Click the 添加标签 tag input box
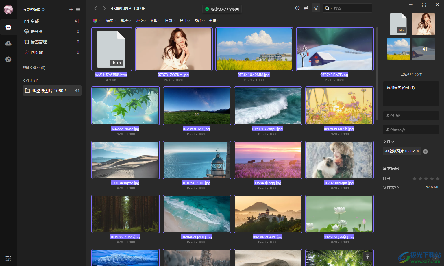Image resolution: width=444 pixels, height=266 pixels. coord(411,94)
